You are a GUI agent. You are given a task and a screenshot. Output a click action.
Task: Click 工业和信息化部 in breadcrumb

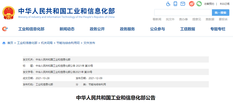(x=27, y=43)
